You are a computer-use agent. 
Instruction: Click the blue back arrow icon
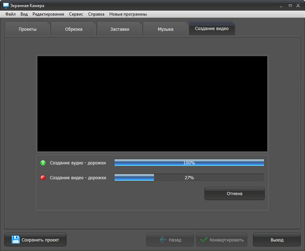(x=163, y=240)
